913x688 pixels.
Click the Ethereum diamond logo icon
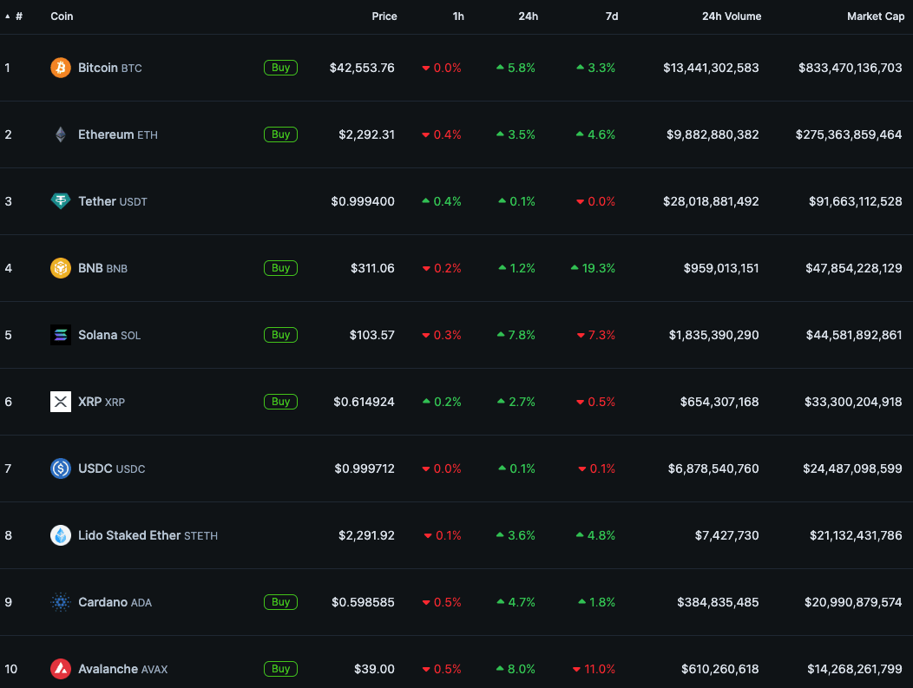pos(60,134)
